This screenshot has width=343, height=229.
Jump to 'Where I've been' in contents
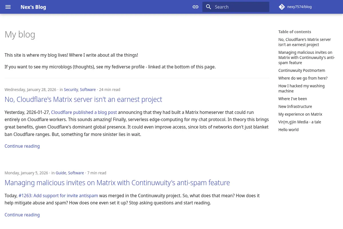pyautogui.click(x=293, y=99)
